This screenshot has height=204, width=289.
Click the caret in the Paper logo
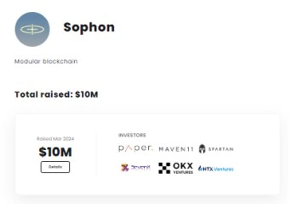tap(129, 149)
